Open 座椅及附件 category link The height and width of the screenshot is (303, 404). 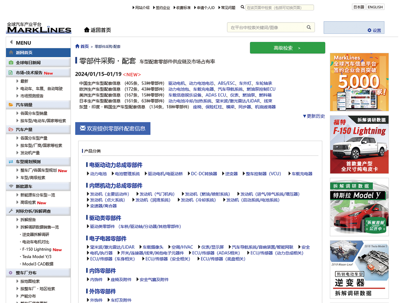coord(121,279)
